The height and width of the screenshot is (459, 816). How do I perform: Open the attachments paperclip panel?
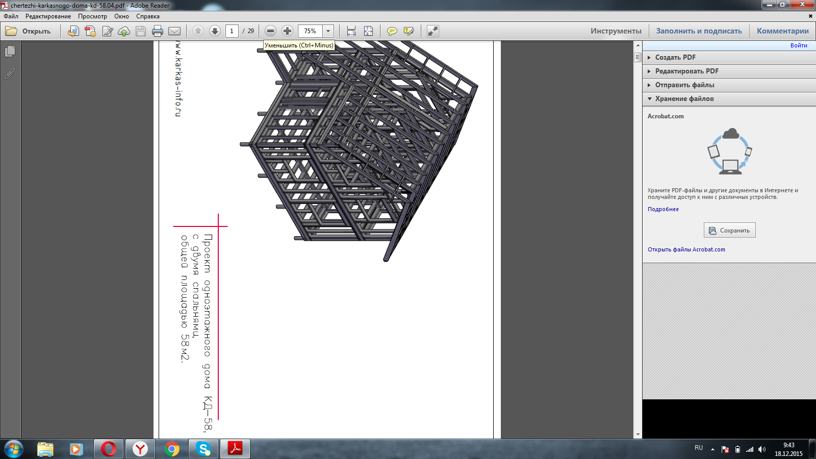coord(10,73)
